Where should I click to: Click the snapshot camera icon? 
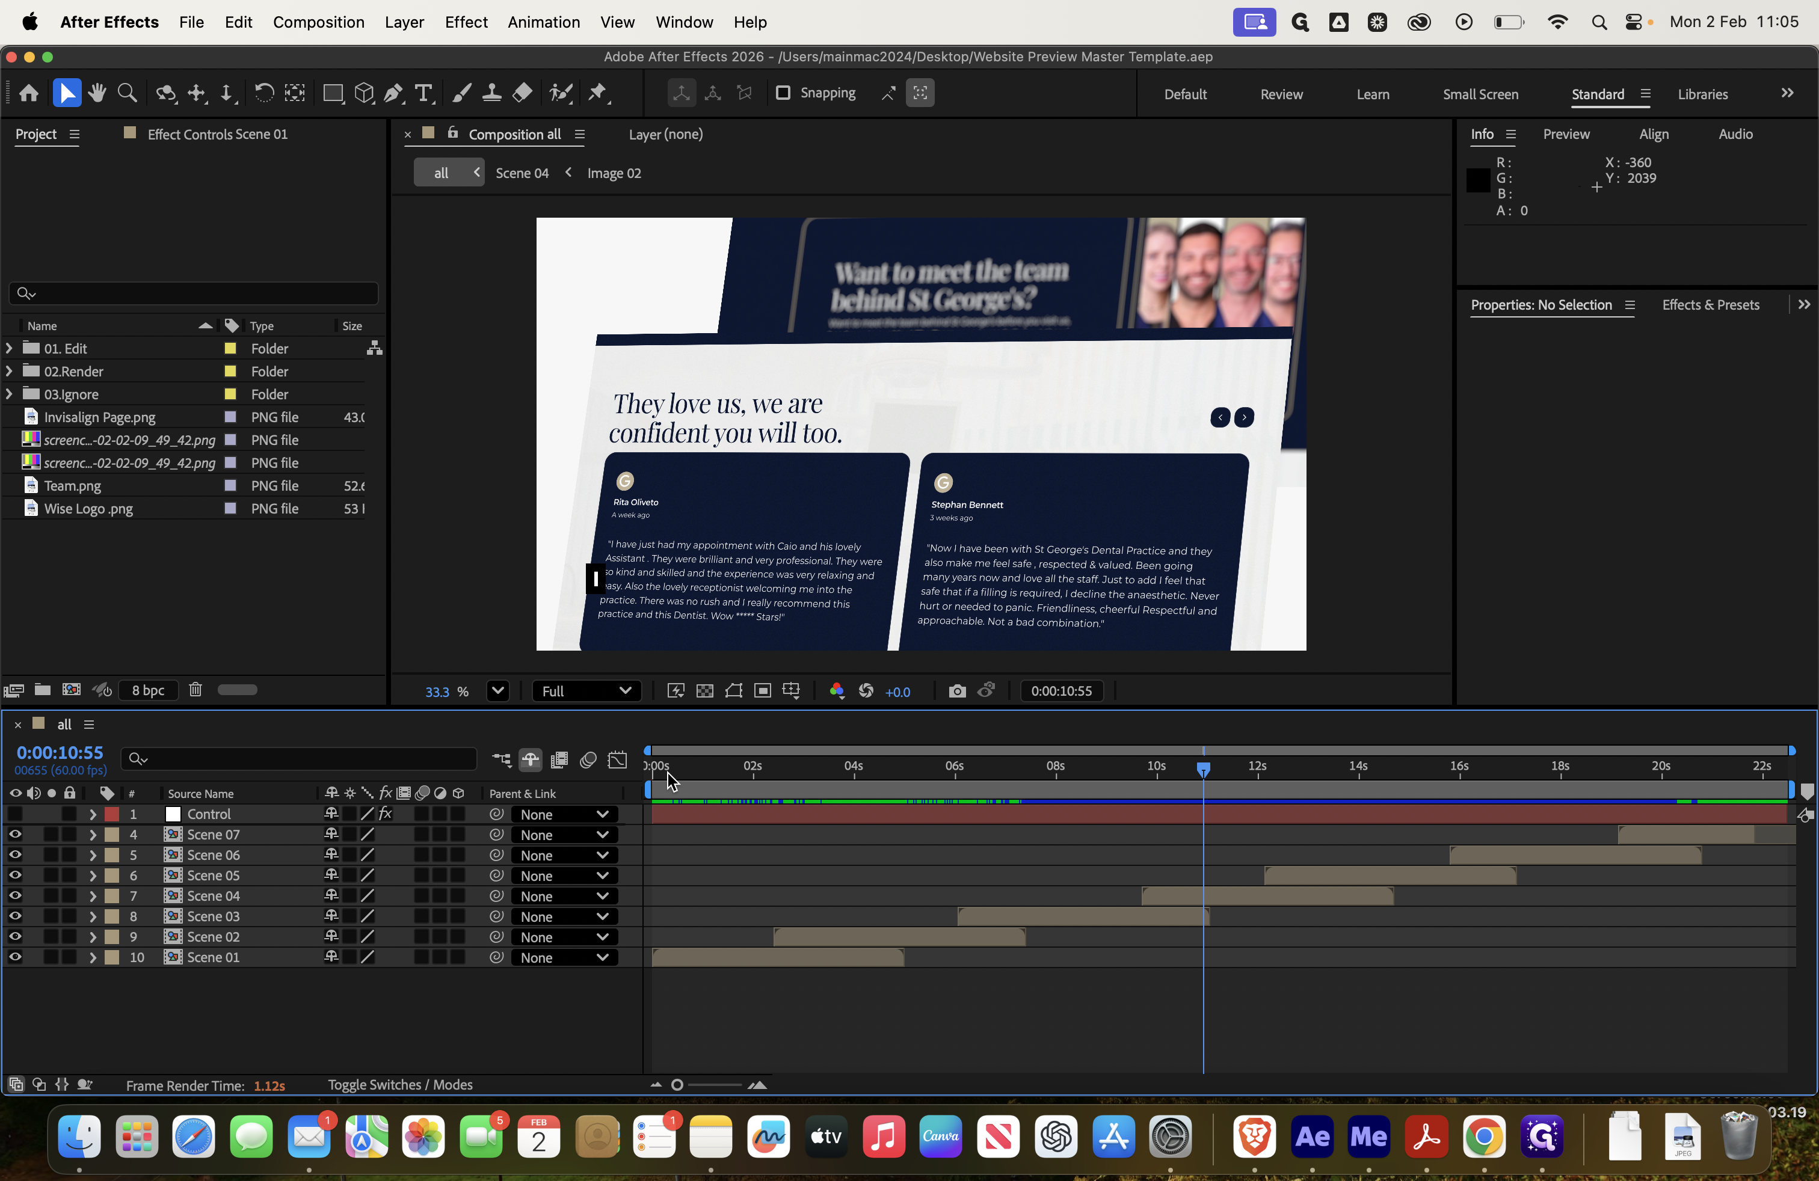pyautogui.click(x=957, y=692)
